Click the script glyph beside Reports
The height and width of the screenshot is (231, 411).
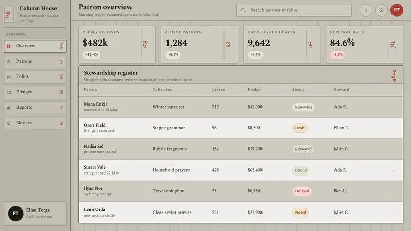(61, 108)
